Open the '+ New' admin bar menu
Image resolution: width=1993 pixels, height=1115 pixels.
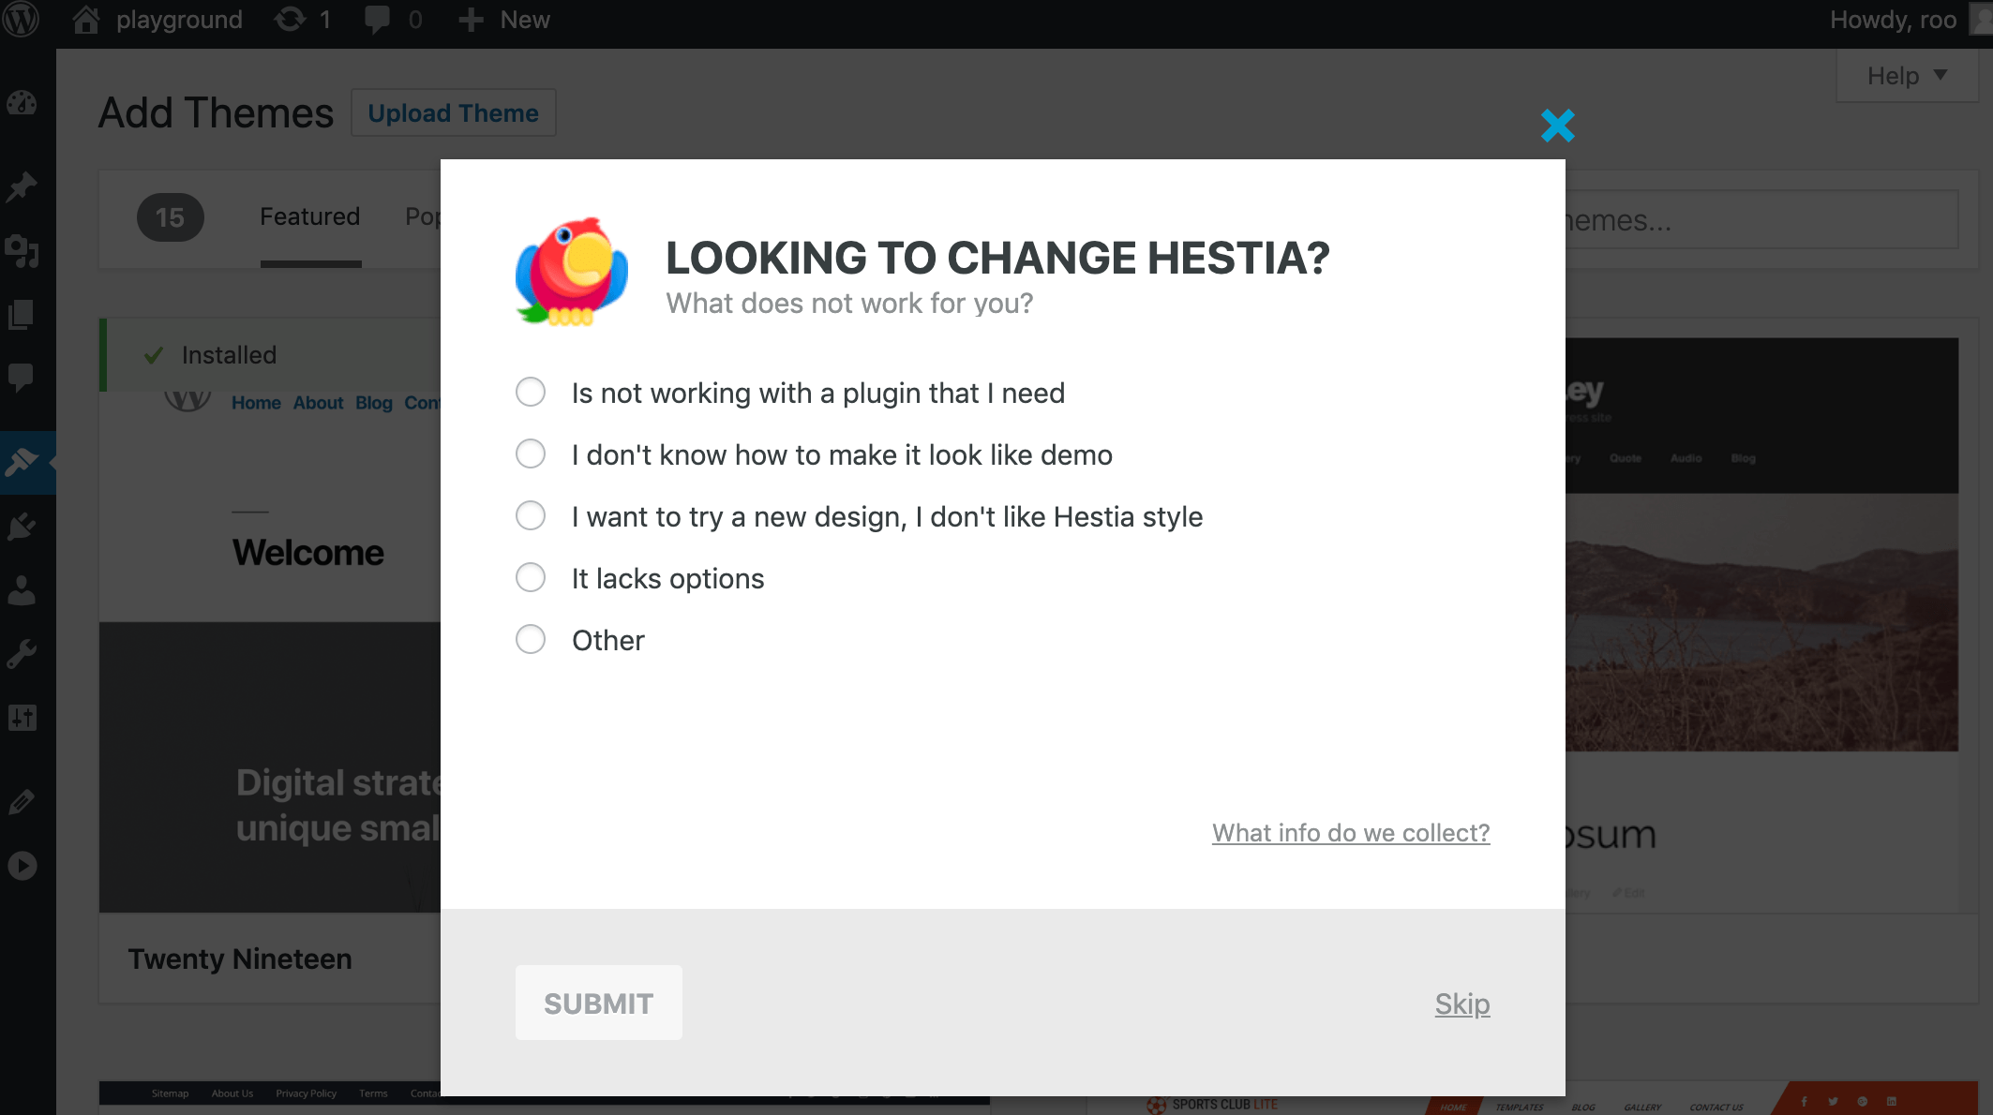[x=504, y=20]
